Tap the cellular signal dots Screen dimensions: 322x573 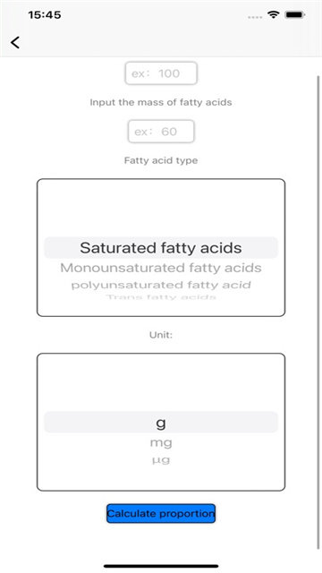coord(254,17)
